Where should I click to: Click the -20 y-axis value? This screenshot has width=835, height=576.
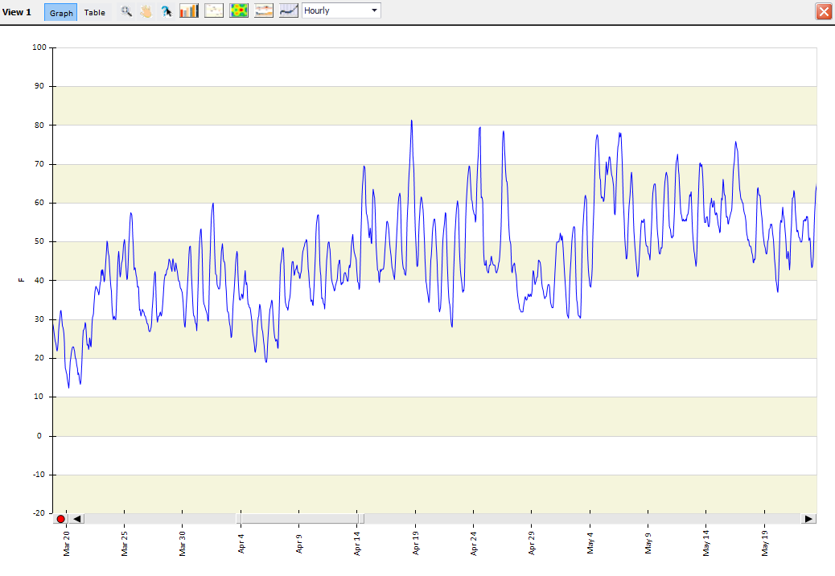[x=39, y=513]
